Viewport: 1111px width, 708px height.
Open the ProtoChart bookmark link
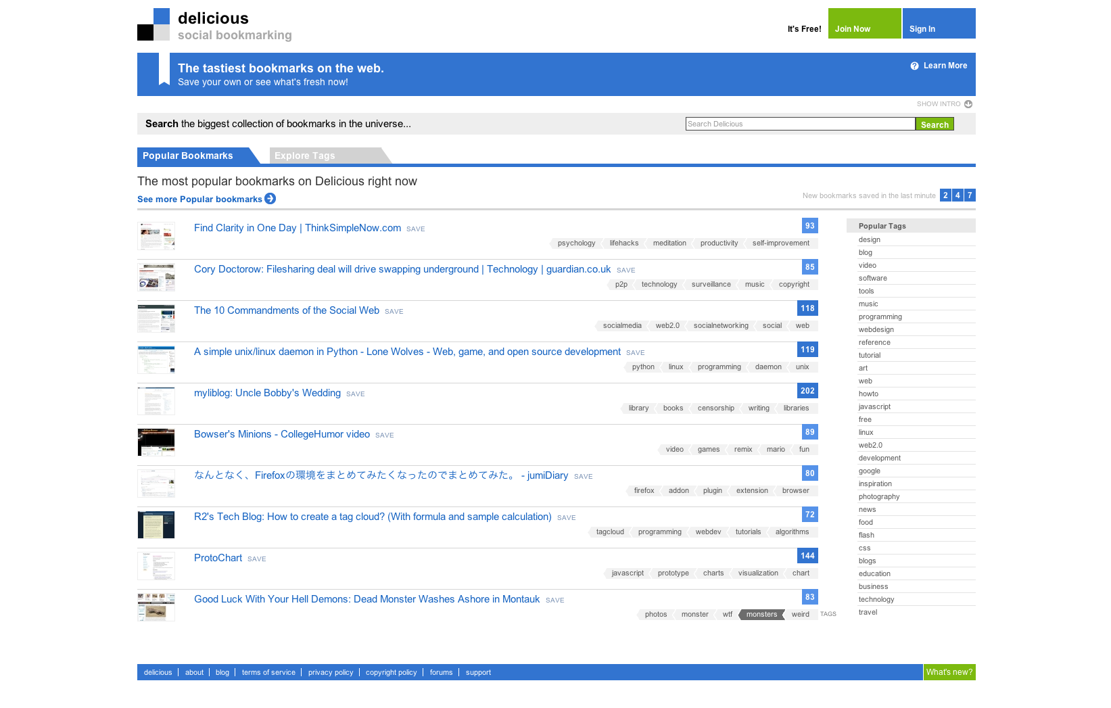(x=218, y=558)
